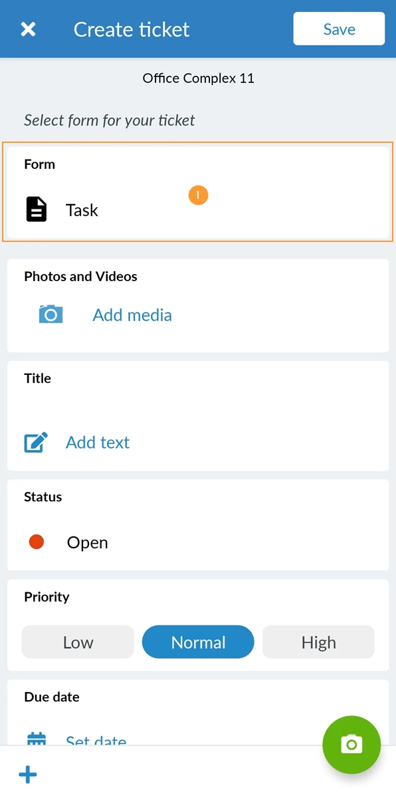The height and width of the screenshot is (801, 396).
Task: Click the edit pencil icon under Title
Action: click(x=36, y=442)
